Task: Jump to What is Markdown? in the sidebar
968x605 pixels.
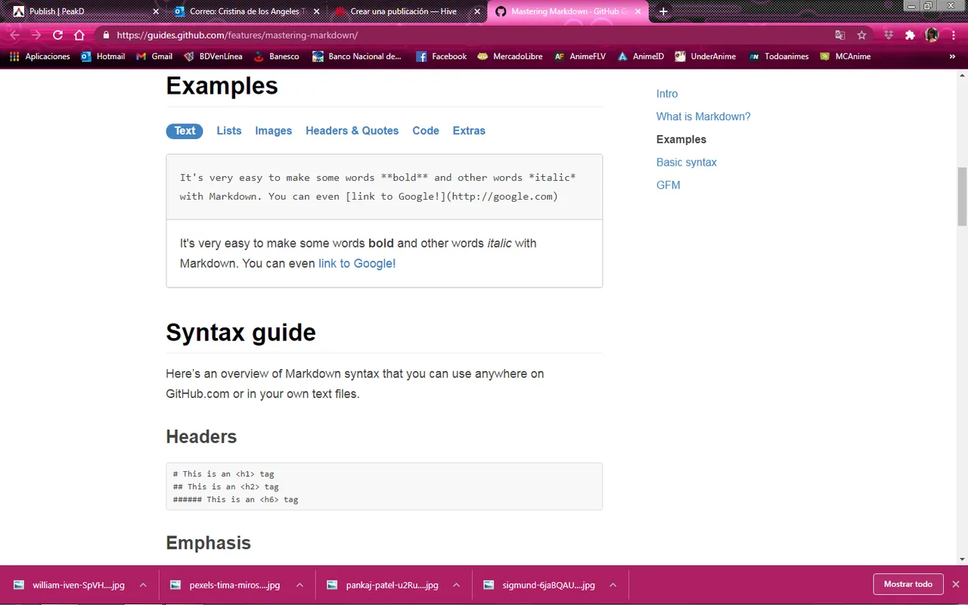Action: pos(703,116)
